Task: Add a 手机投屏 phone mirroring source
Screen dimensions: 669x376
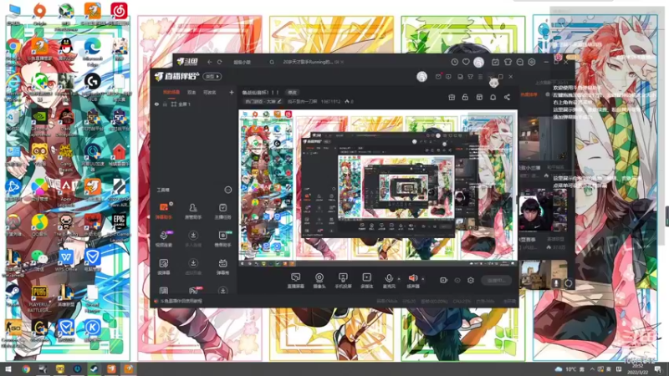Action: [343, 281]
